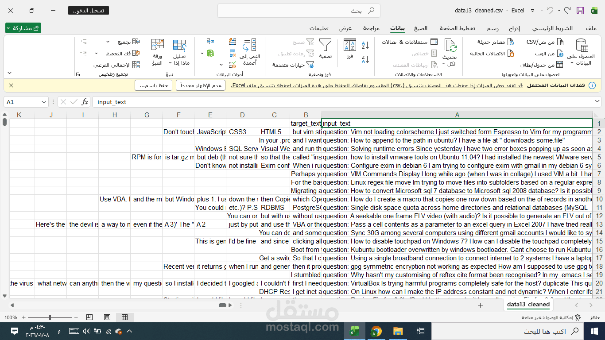Switch to the Home (الشريط الرئيسي) tab
Image resolution: width=605 pixels, height=340 pixels.
pyautogui.click(x=552, y=28)
